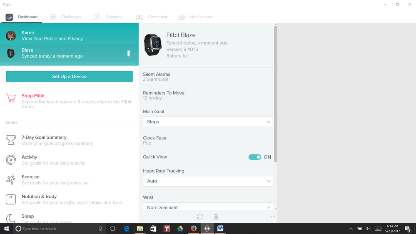Click the trash delete device icon

tap(216, 217)
